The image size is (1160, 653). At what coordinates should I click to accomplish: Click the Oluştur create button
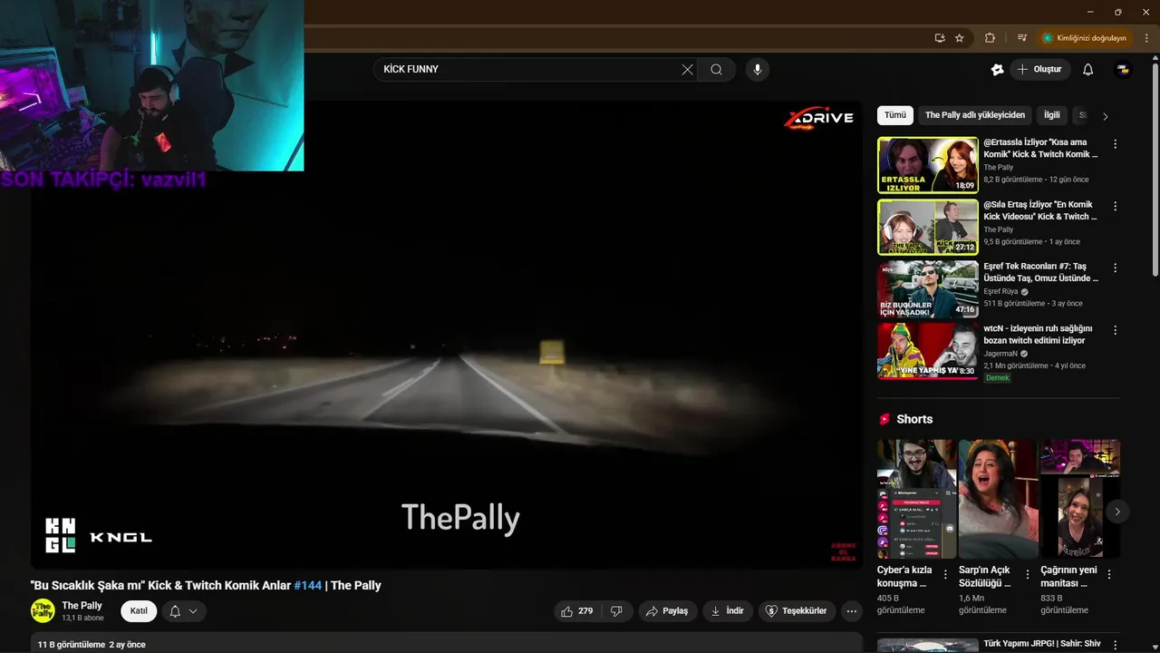[x=1040, y=70]
